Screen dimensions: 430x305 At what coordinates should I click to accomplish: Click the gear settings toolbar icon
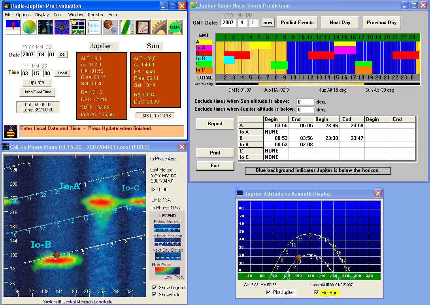(x=159, y=27)
